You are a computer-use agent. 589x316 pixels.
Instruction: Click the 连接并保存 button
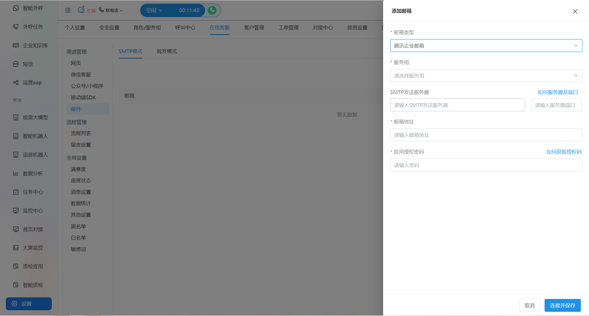[563, 305]
